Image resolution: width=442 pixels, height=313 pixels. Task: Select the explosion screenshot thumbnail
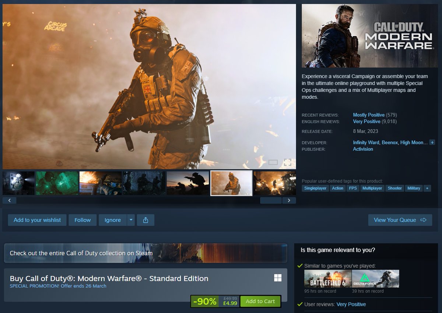[101, 183]
